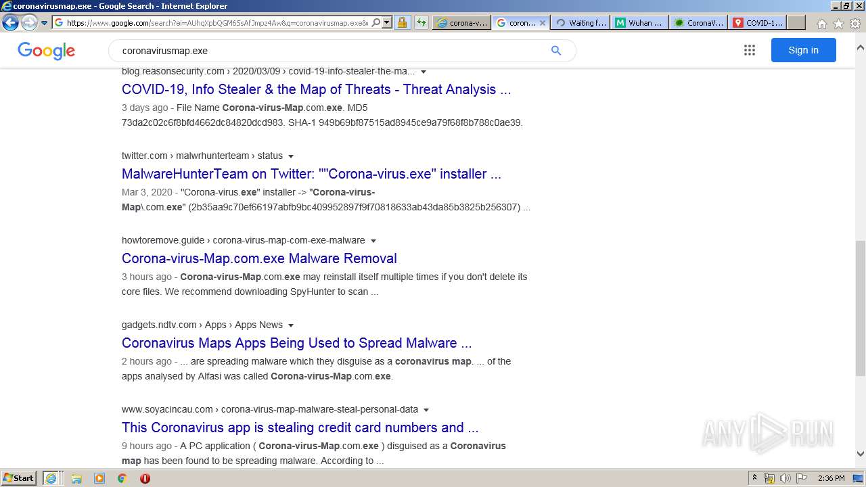Open MalwareHunterTeam on Twitter result link
The height and width of the screenshot is (487, 866).
click(311, 174)
